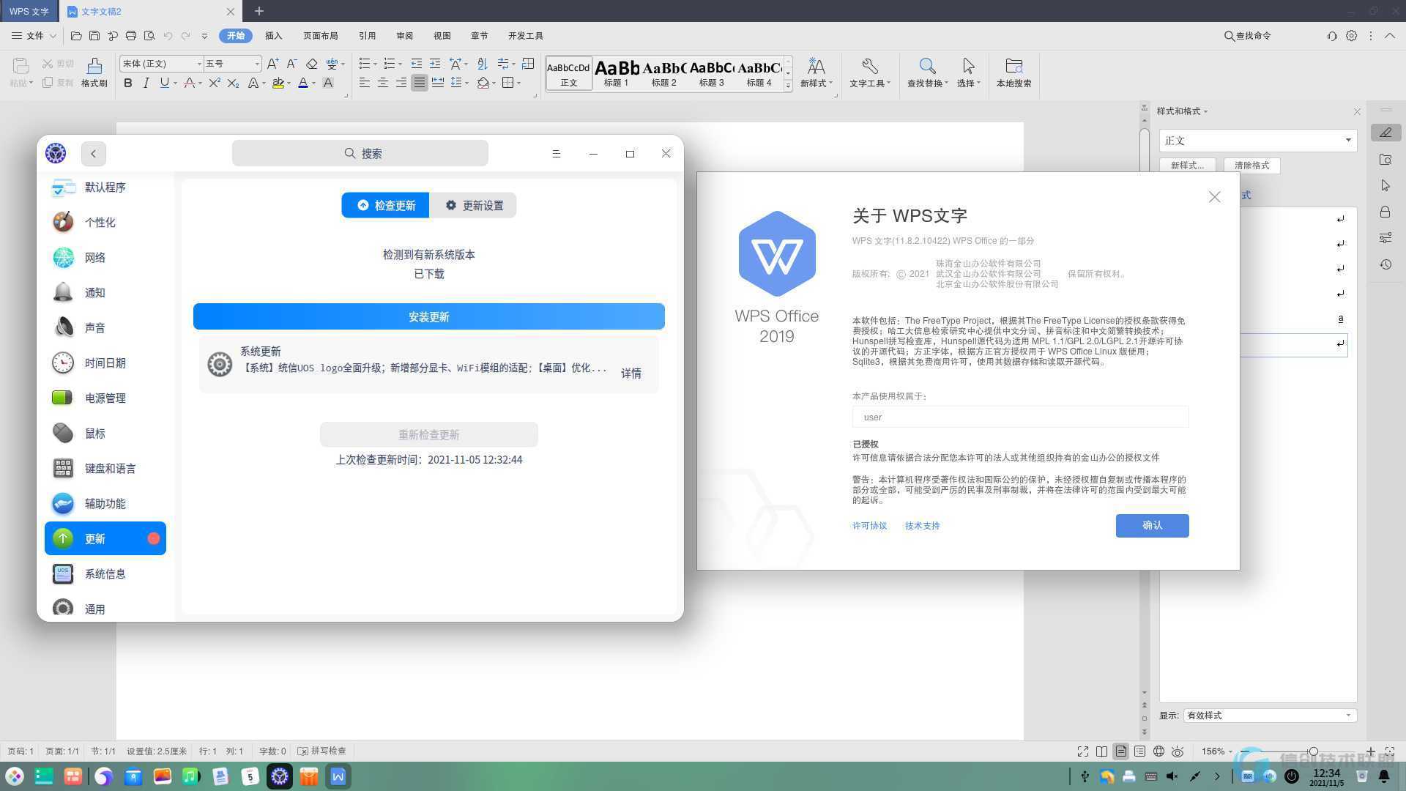1406x791 pixels.
Task: Click the lock icon in right sidebar
Action: click(x=1385, y=212)
